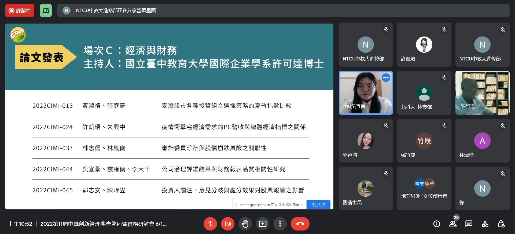Image resolution: width=515 pixels, height=234 pixels.
Task: Open more options three-dot menu
Action: pyautogui.click(x=280, y=224)
